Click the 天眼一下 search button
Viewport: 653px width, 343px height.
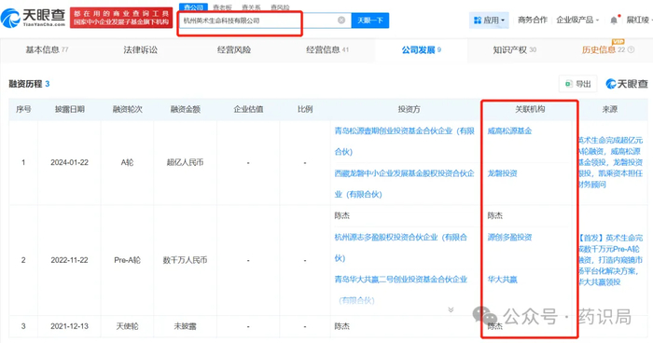click(x=370, y=21)
